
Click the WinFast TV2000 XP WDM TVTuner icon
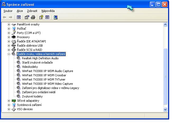(19, 79)
